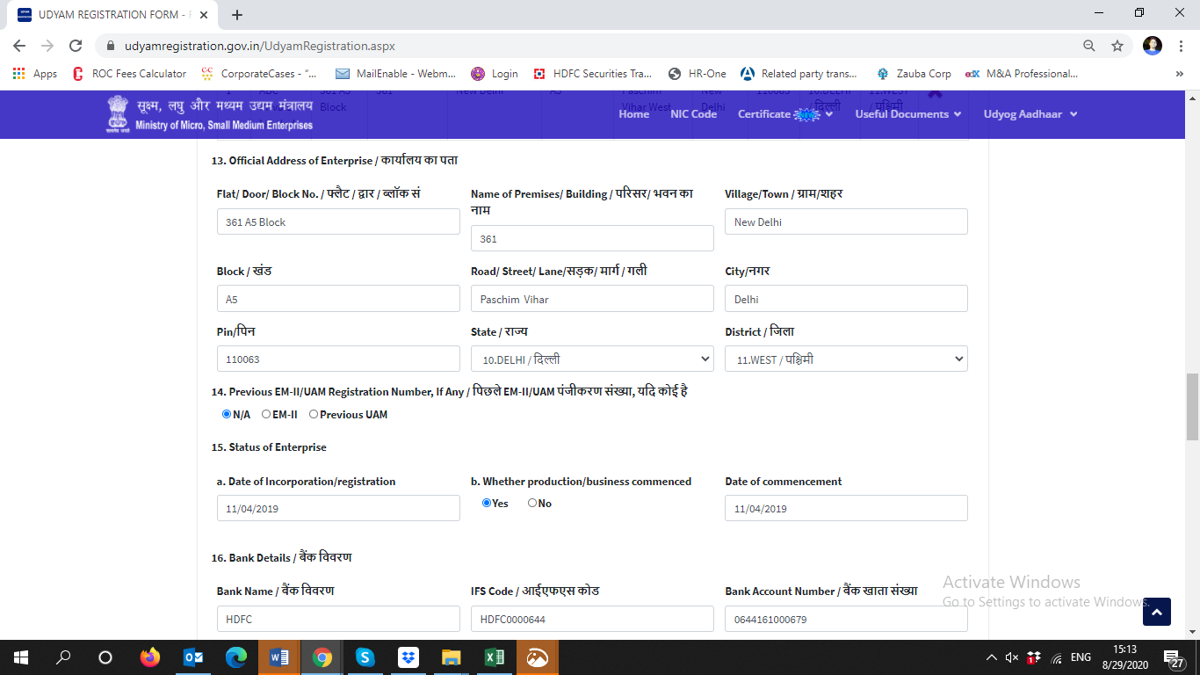Click the scroll-to-top arrow button
1200x675 pixels.
click(1156, 612)
